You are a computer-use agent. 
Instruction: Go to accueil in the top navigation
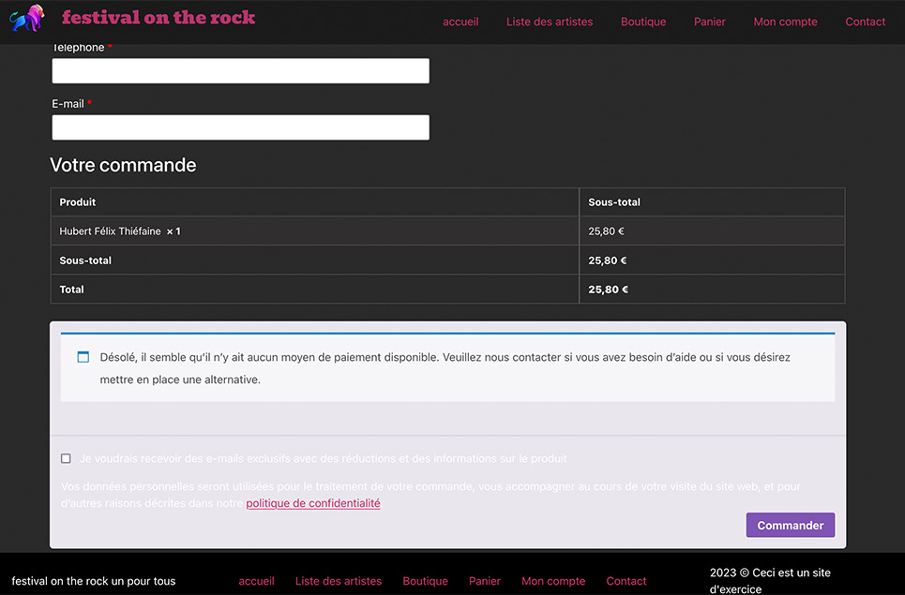(x=460, y=22)
